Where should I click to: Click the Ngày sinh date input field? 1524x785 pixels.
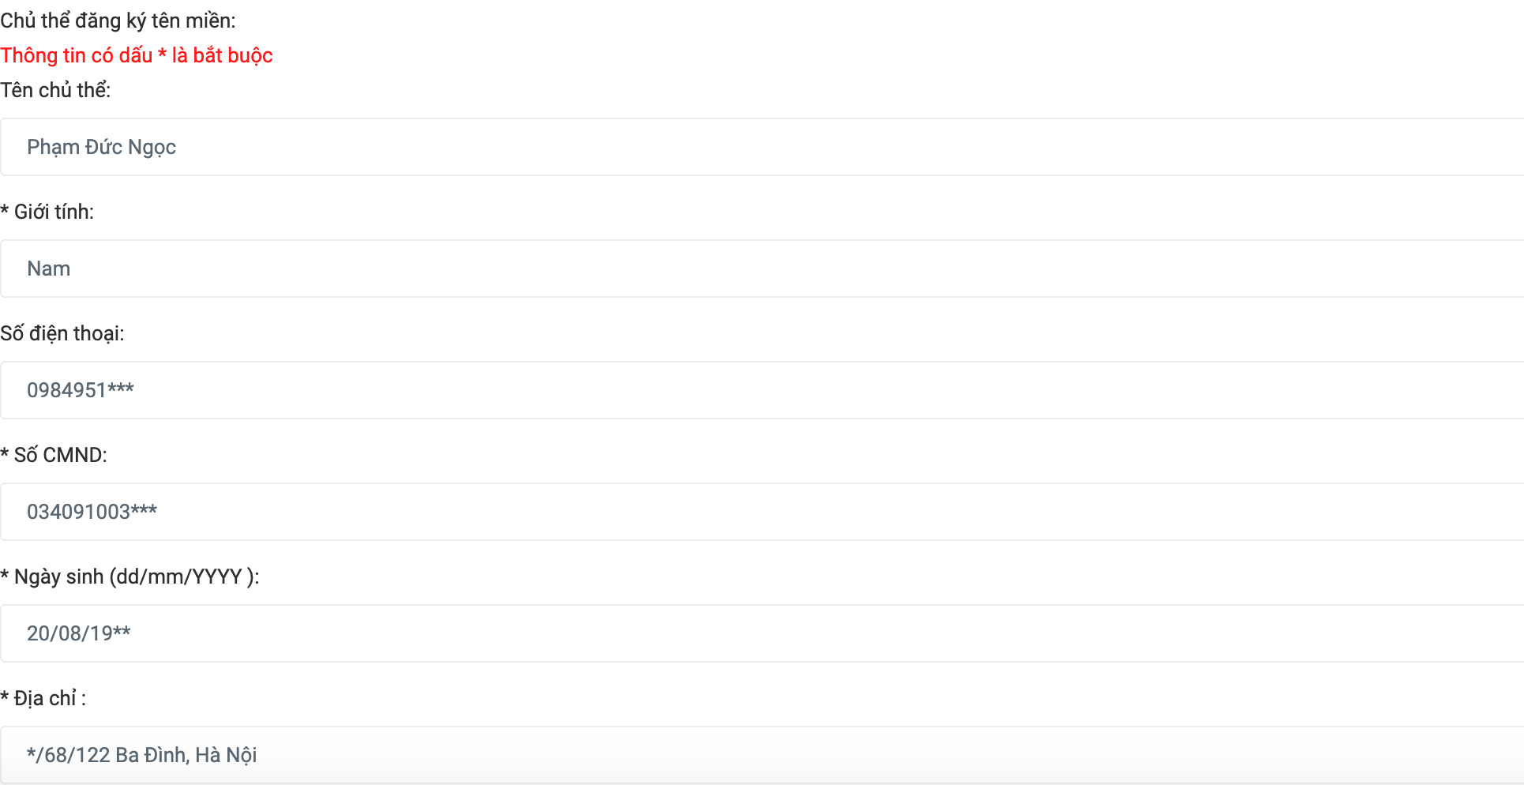(x=762, y=633)
